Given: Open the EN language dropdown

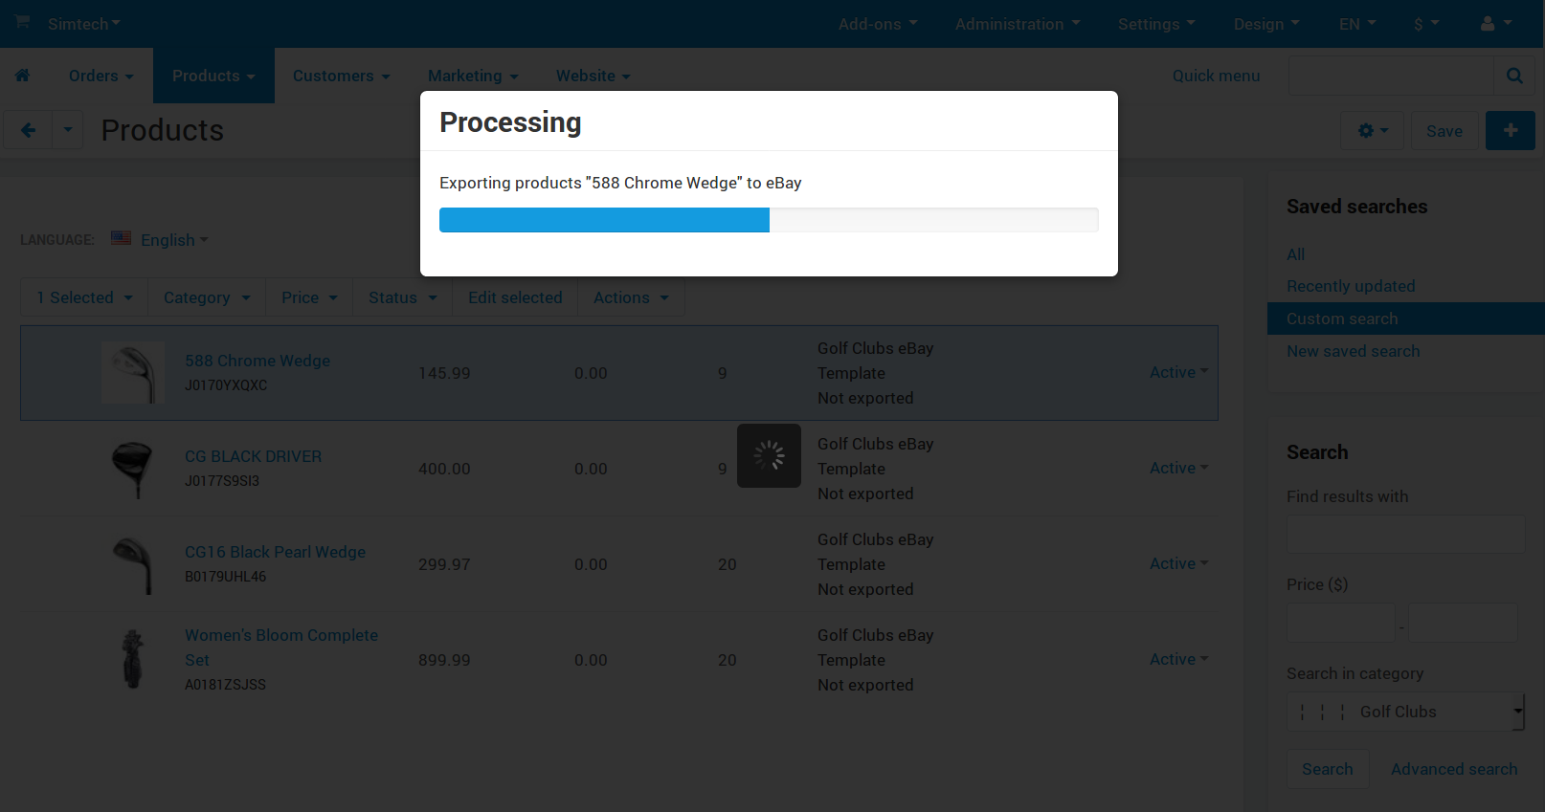Looking at the screenshot, I should coord(1357,24).
